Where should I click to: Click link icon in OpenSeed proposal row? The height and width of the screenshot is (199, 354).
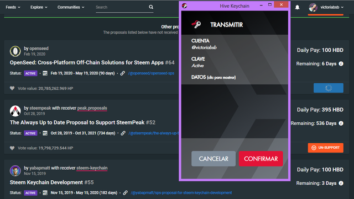click(x=123, y=73)
